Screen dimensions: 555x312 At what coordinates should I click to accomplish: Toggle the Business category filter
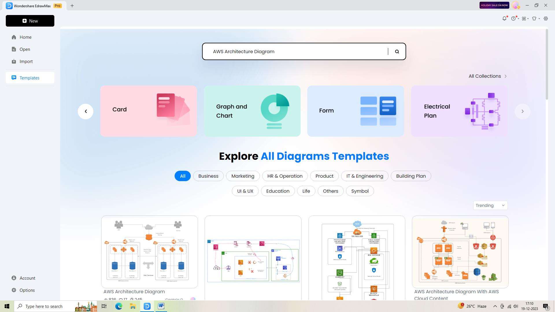pyautogui.click(x=208, y=176)
